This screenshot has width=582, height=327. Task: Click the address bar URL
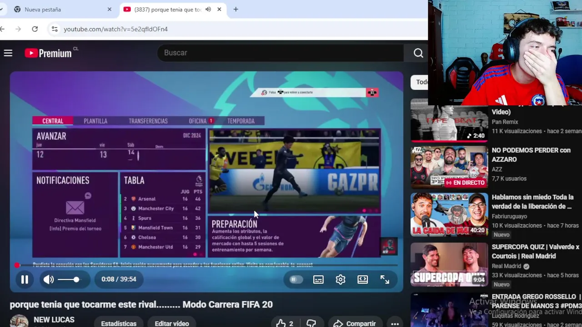(115, 29)
